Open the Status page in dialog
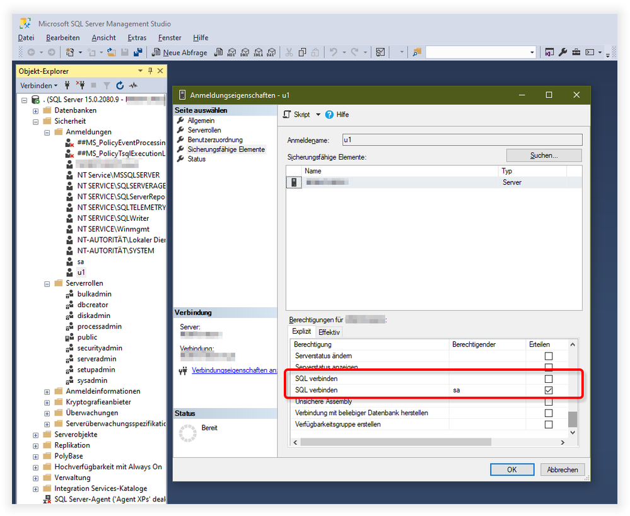630x516 pixels. (197, 159)
